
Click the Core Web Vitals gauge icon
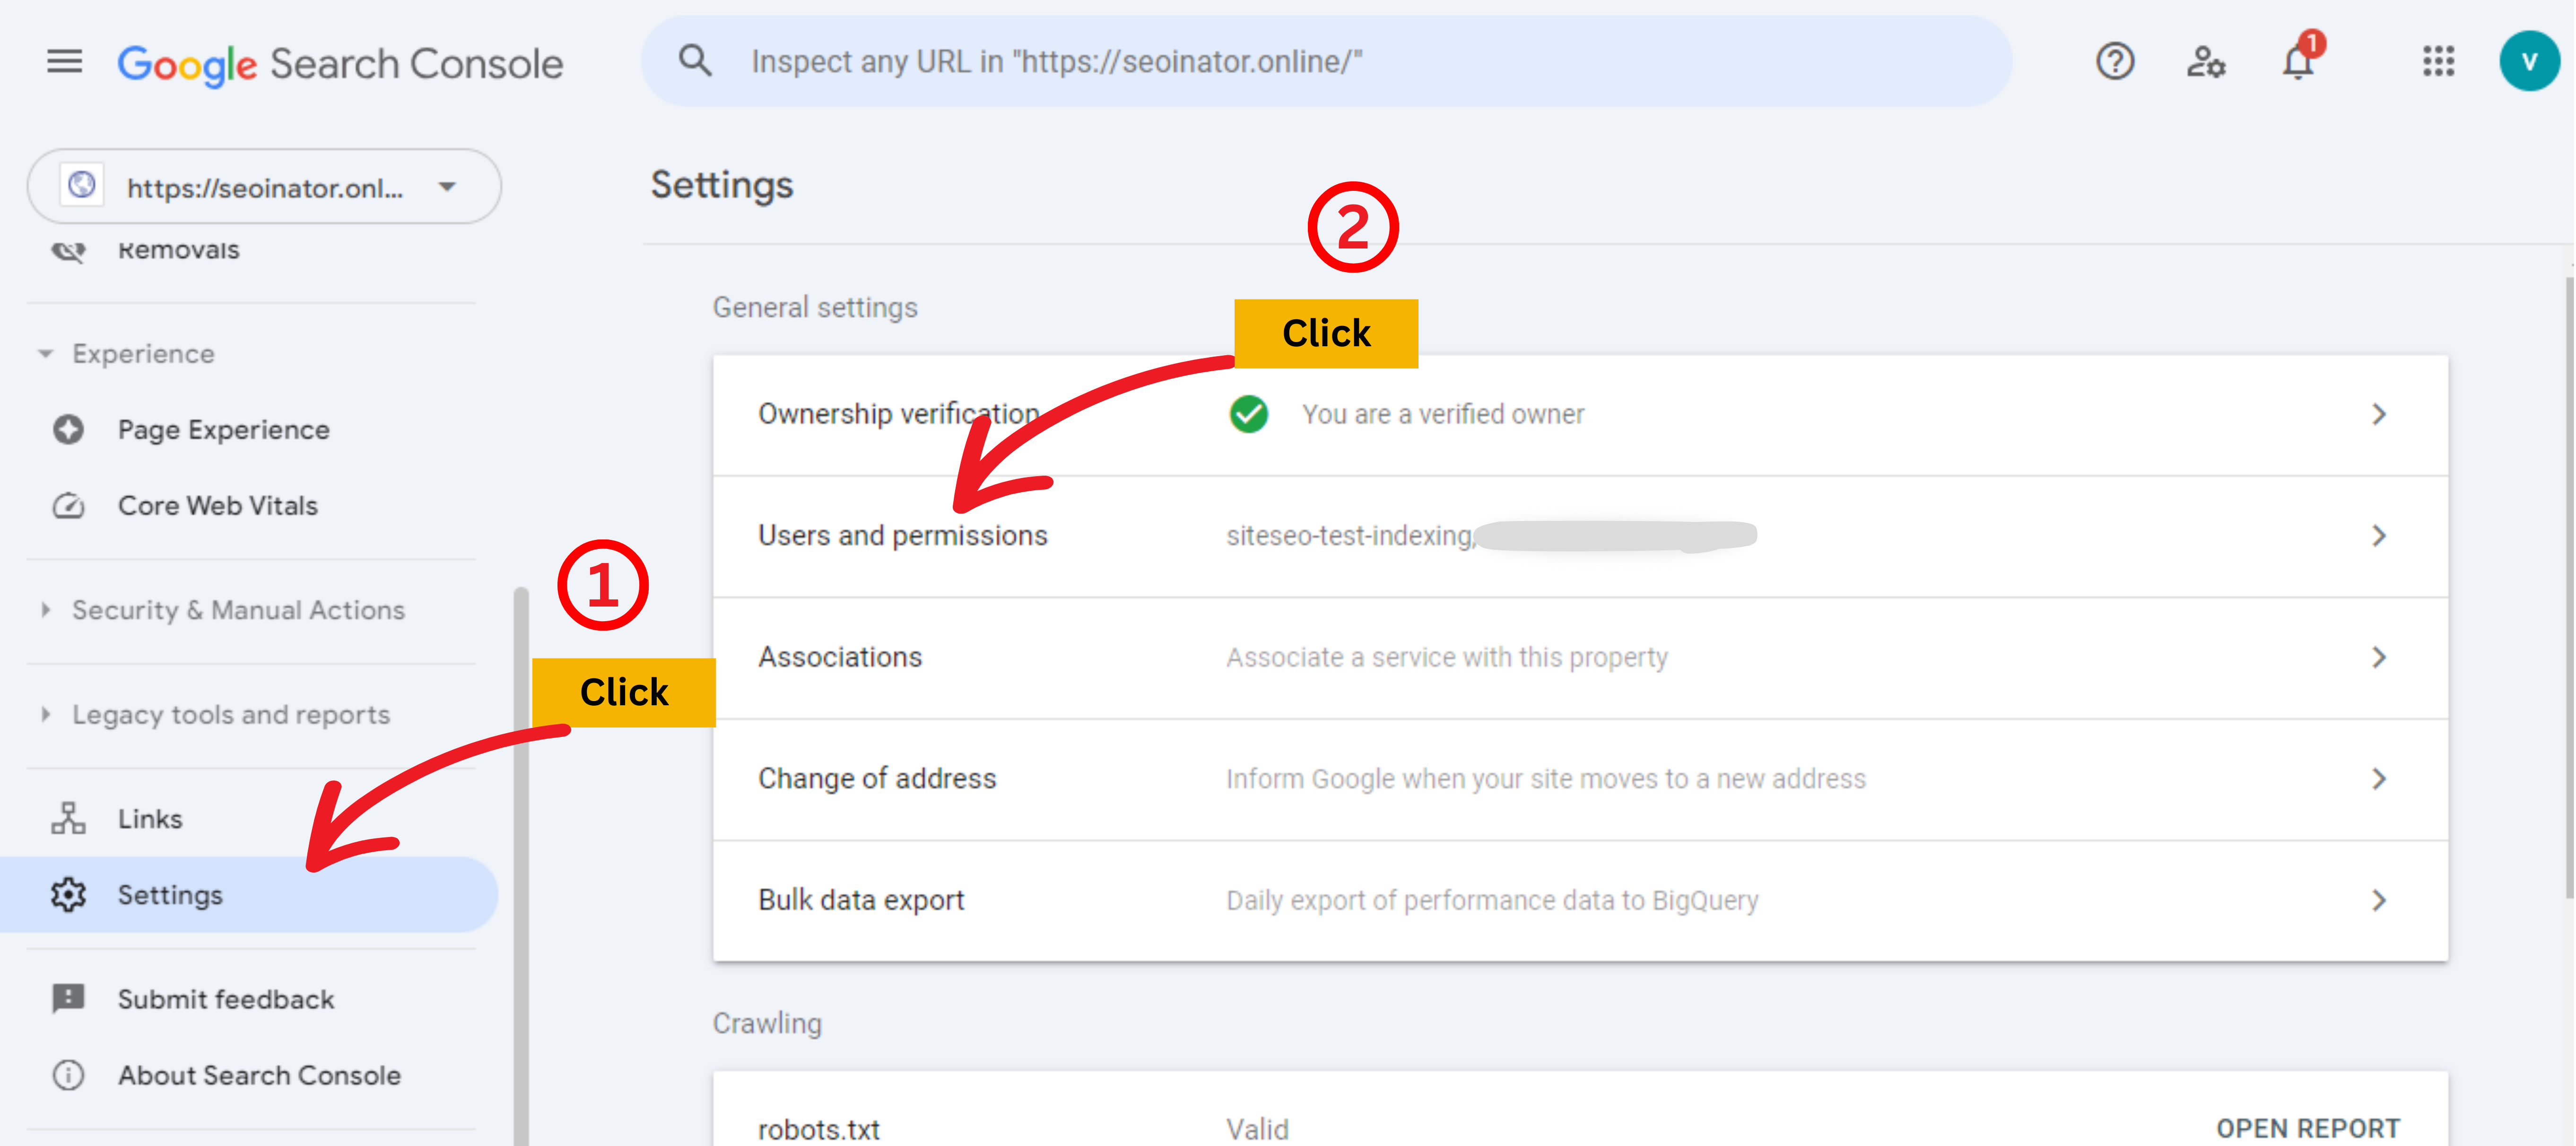pos(68,505)
